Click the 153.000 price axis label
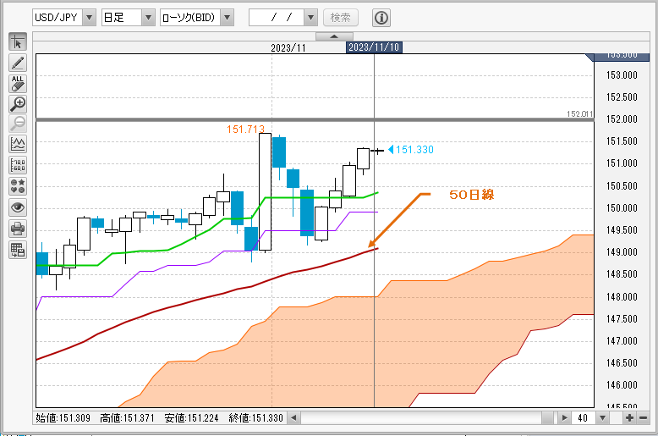This screenshot has width=658, height=436. 622,75
